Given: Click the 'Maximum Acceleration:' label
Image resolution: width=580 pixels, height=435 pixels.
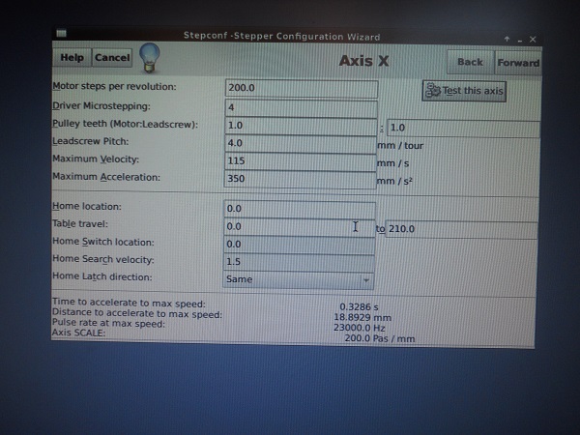Looking at the screenshot, I should coord(106,177).
